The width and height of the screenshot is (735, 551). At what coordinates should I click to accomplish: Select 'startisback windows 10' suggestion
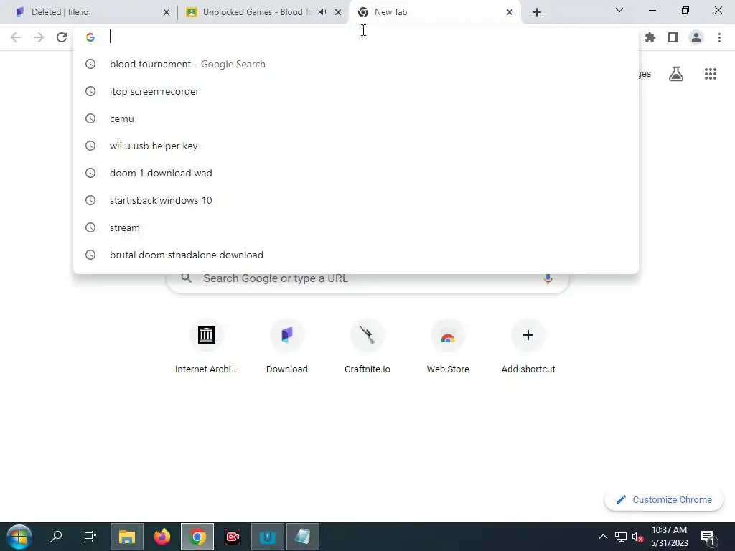click(356, 200)
